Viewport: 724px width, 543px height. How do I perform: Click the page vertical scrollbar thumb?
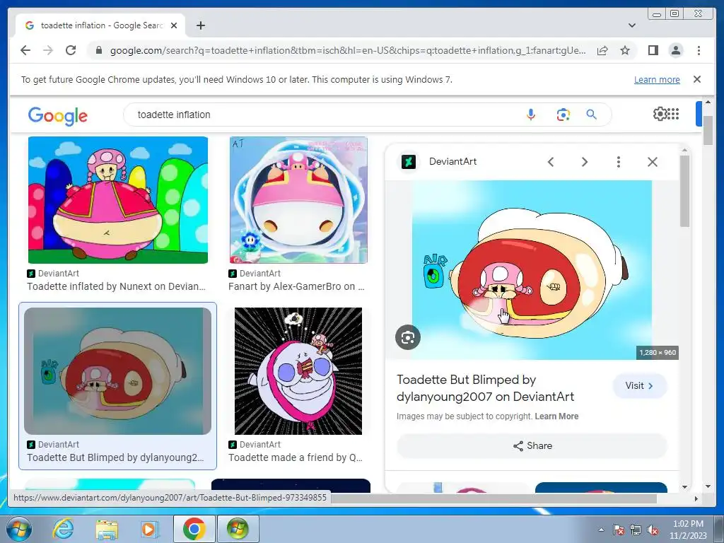coord(708,131)
